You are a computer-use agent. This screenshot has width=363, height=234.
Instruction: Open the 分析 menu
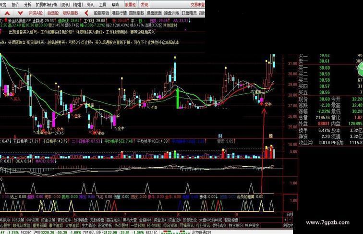(x=27, y=4)
